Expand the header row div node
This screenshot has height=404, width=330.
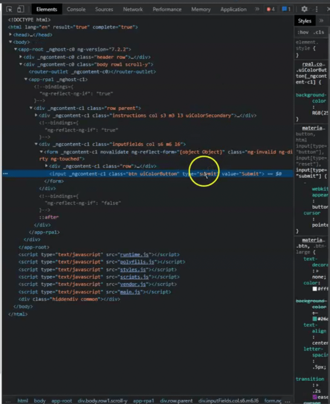pos(20,57)
